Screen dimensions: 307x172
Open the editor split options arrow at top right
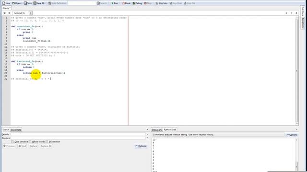pos(291,13)
